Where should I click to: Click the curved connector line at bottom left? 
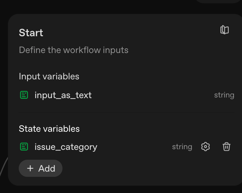pos(3,169)
